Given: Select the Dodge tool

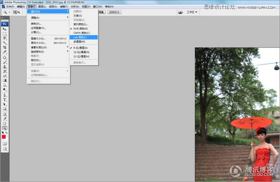Looking at the screenshot, I should (5, 90).
